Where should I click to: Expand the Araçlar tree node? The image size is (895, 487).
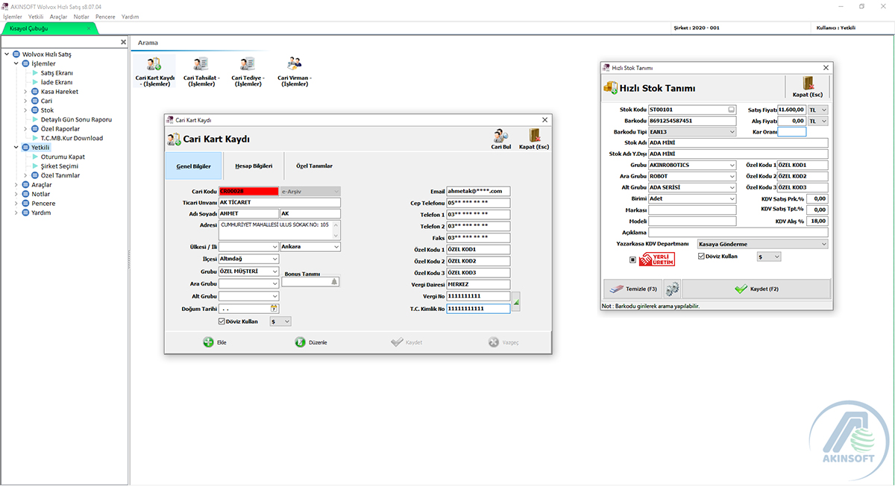coord(16,185)
